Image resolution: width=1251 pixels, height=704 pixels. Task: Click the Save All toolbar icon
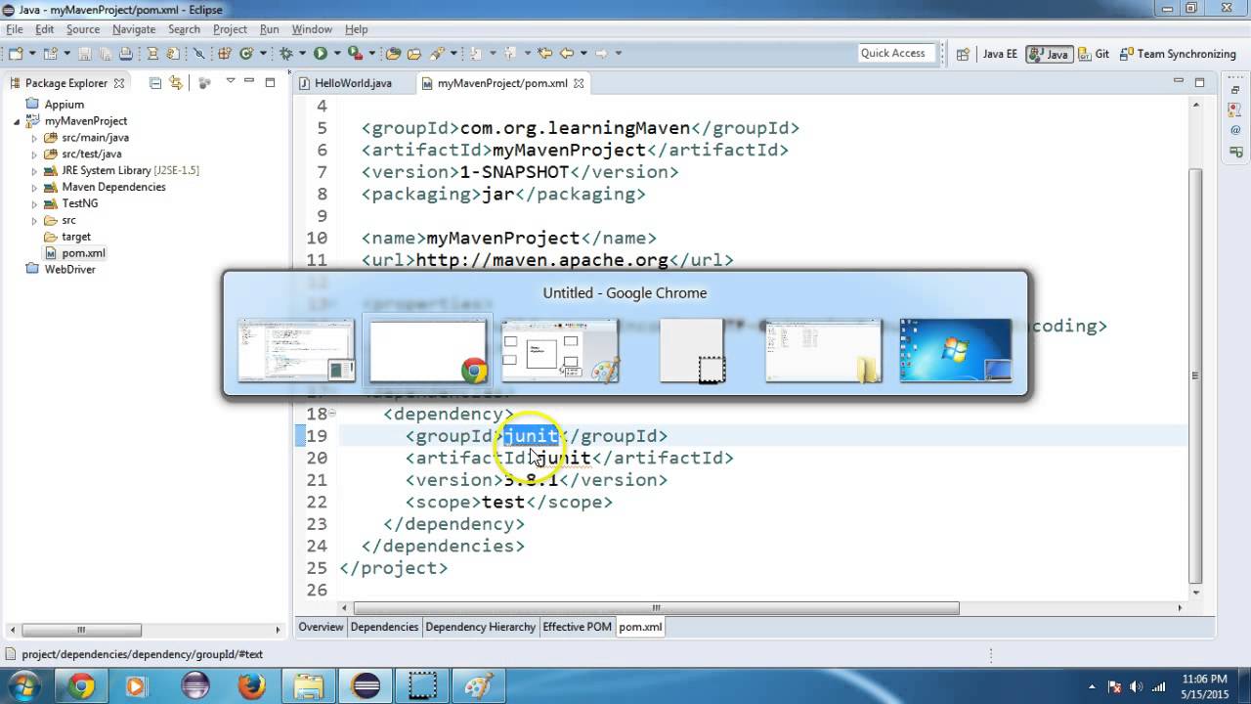point(105,53)
